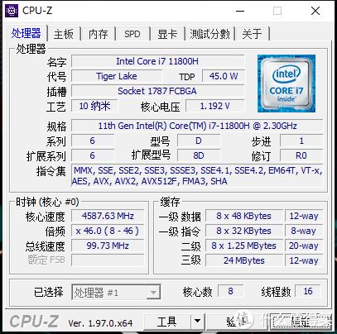Click the Intel Core i7 11800H name field

(157, 61)
